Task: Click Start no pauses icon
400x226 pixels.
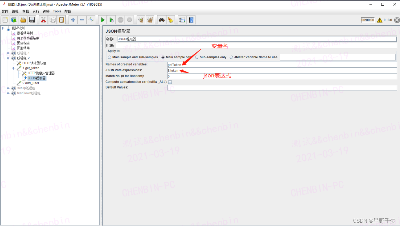Action: pyautogui.click(x=112, y=20)
